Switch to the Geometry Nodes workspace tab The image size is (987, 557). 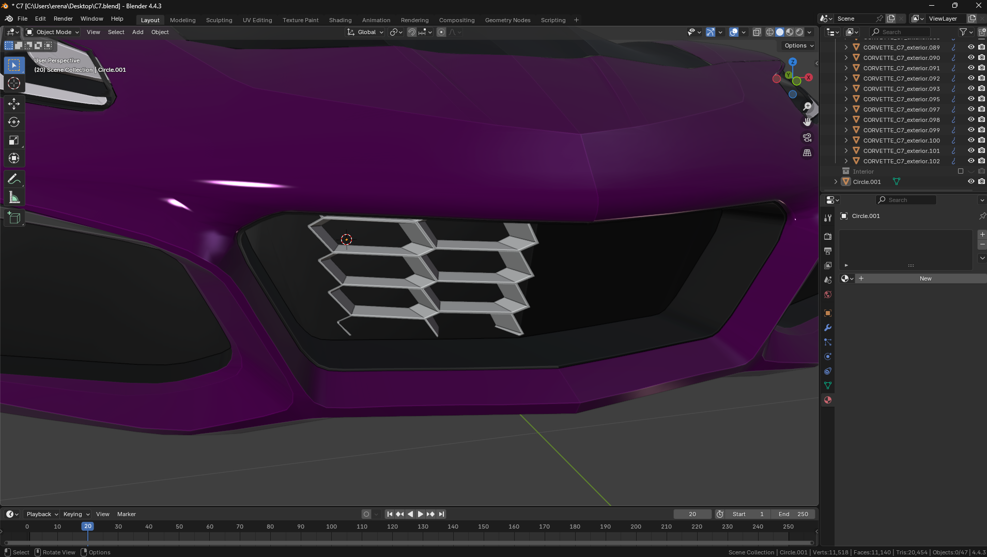point(507,20)
